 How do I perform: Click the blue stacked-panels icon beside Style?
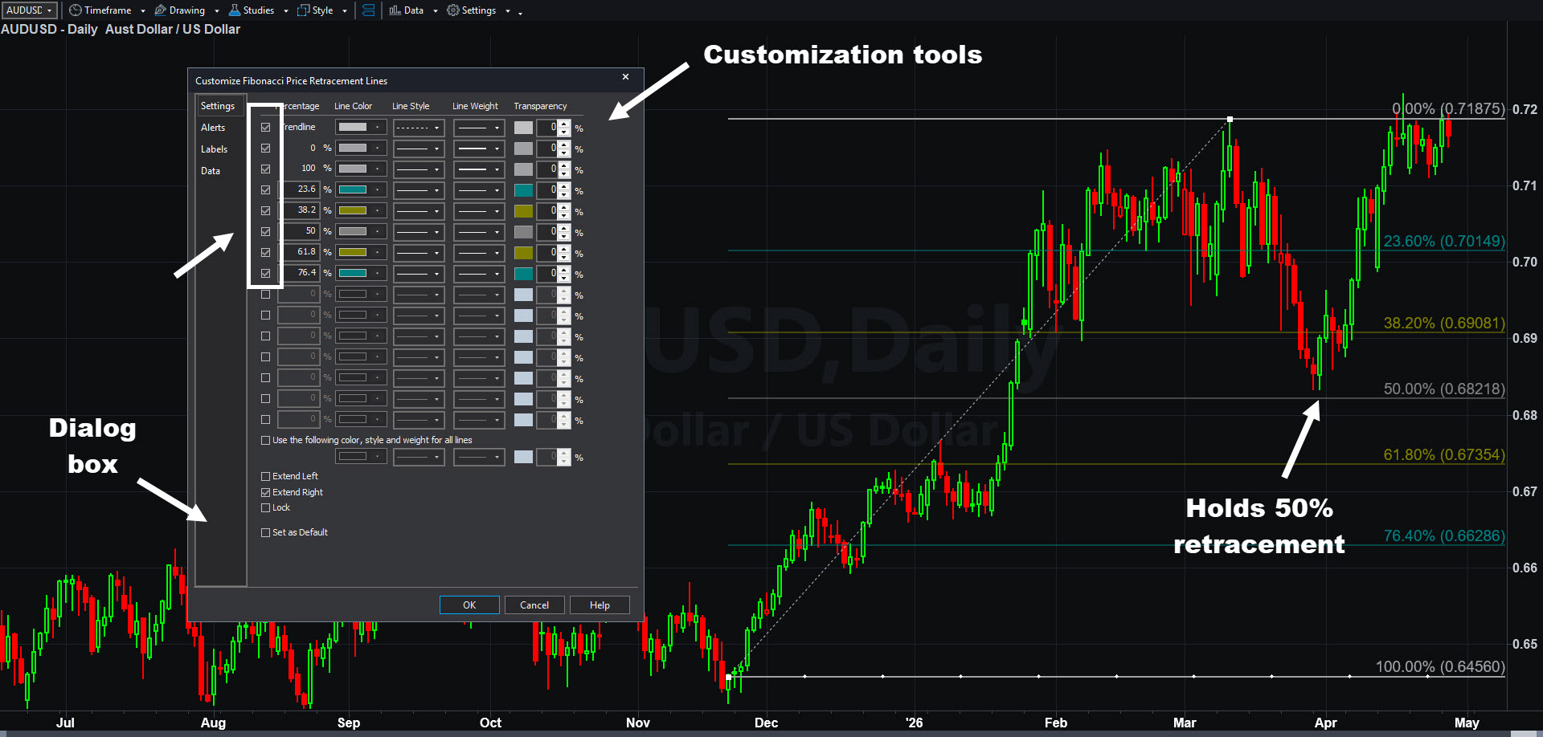click(x=368, y=10)
